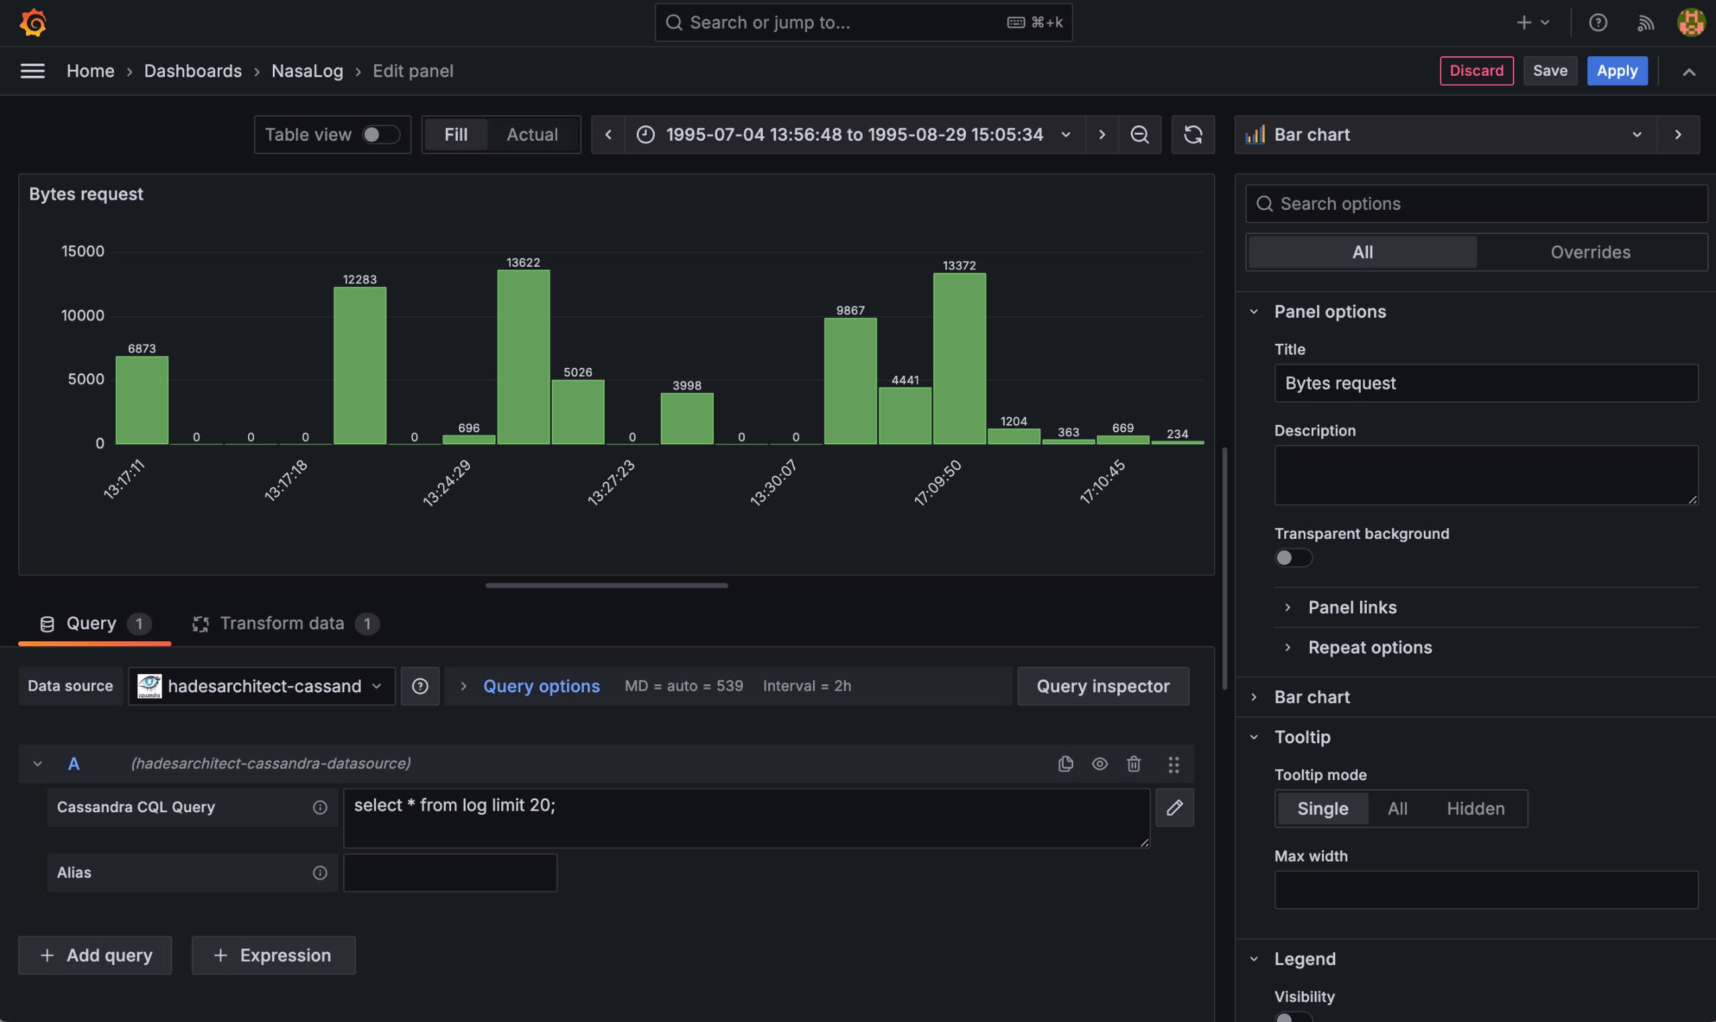The width and height of the screenshot is (1716, 1022).
Task: Zoom out the time range
Action: tap(1140, 134)
